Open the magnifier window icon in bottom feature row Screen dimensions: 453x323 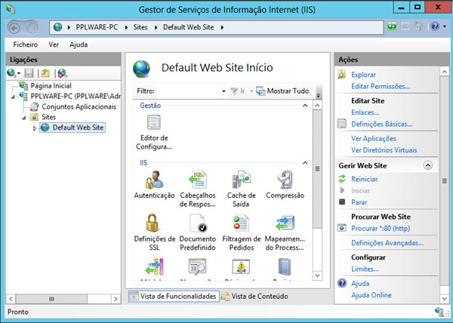198,266
